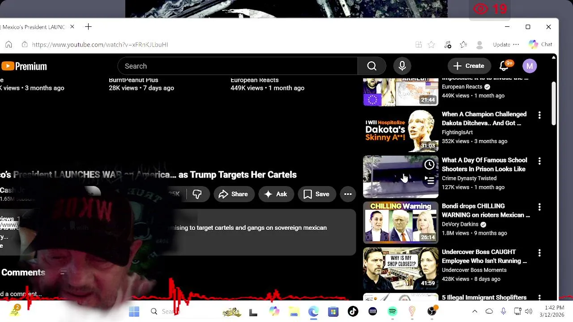
Task: Open browser profile icon
Action: point(479,45)
